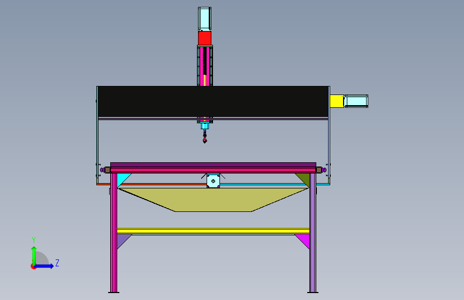464x300 pixels.
Task: Select the top stepper motor above red block
Action: [x=204, y=19]
